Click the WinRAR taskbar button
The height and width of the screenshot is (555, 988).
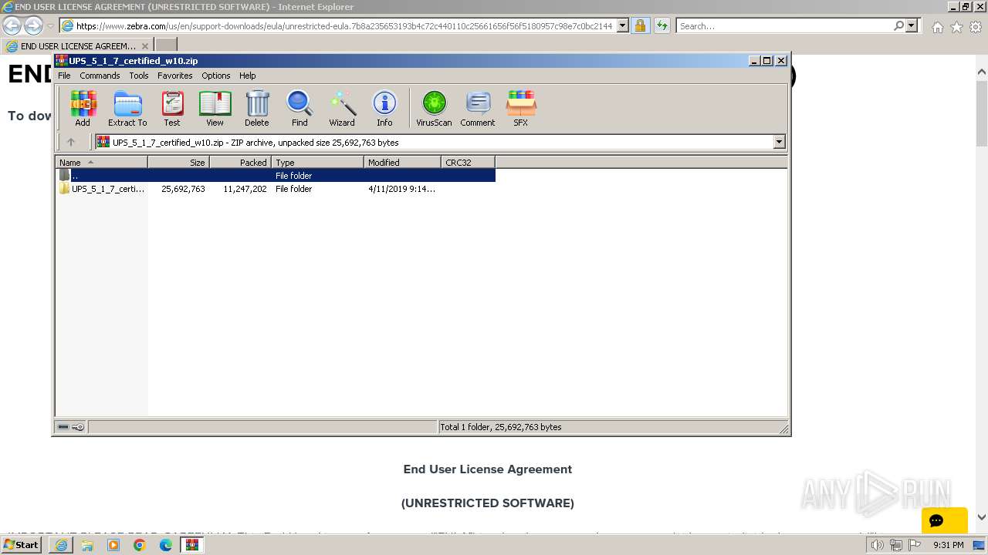(x=191, y=545)
